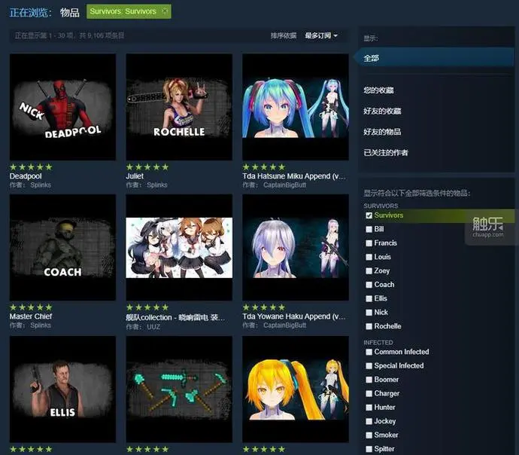
Task: Open the Ellis character mod thumbnail
Action: pyautogui.click(x=62, y=389)
